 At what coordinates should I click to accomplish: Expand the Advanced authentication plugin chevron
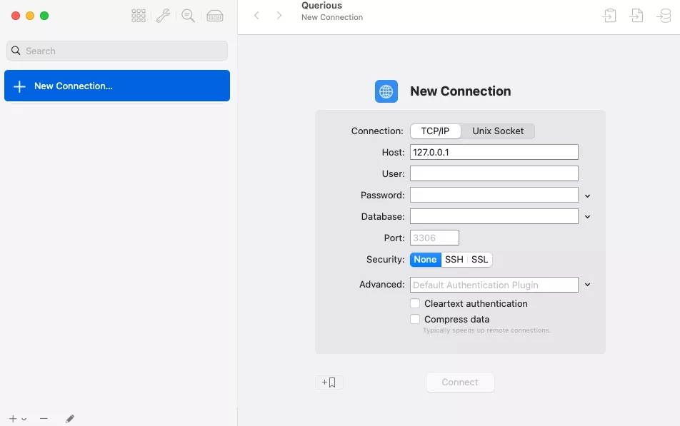587,285
